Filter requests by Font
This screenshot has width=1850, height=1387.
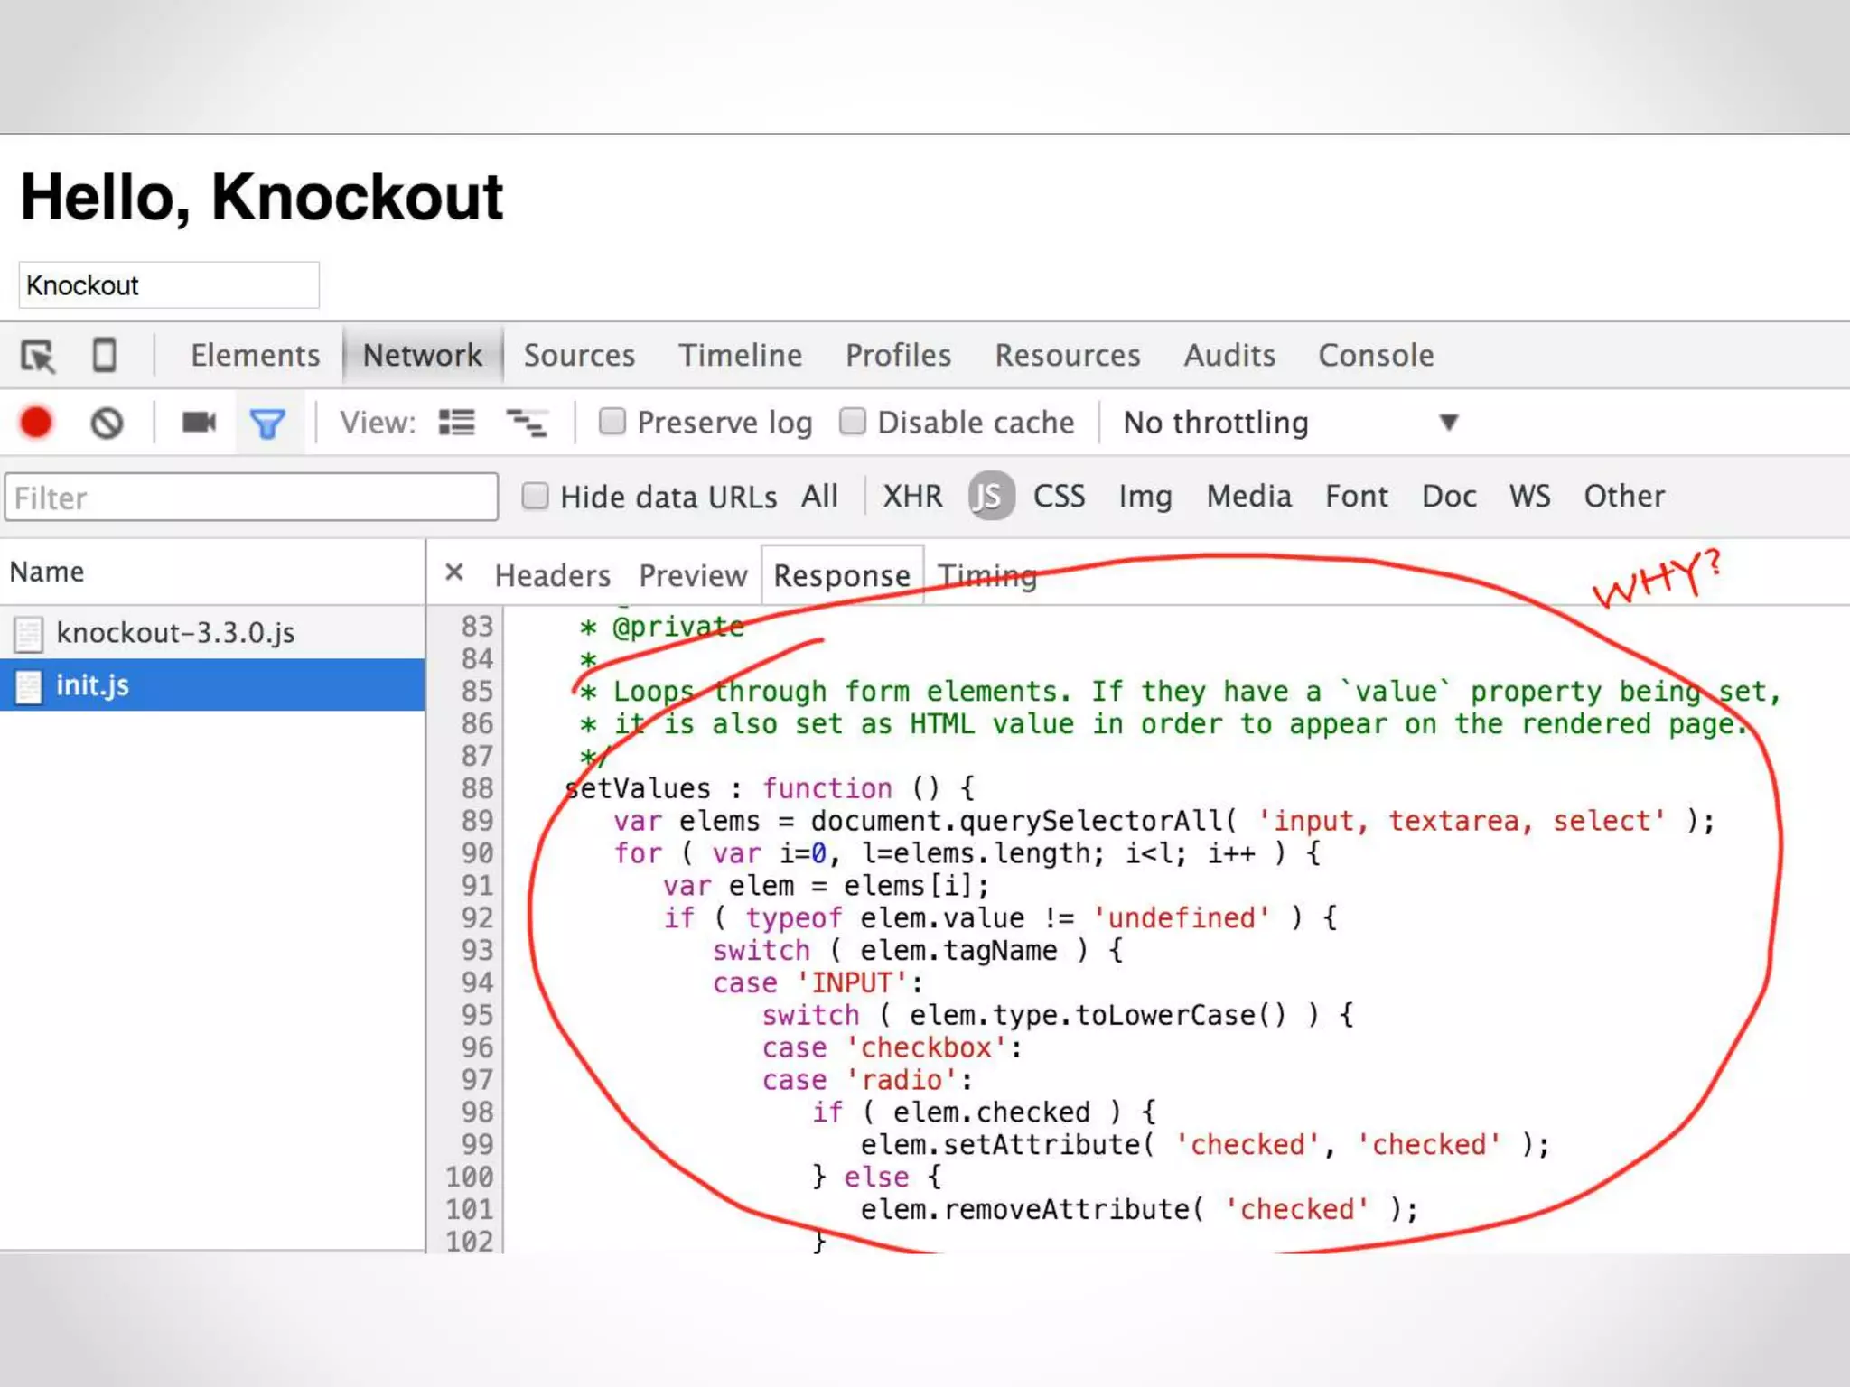point(1357,496)
